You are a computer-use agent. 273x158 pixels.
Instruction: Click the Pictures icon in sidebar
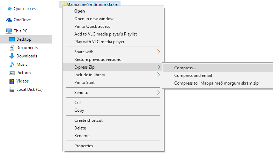click(x=12, y=73)
